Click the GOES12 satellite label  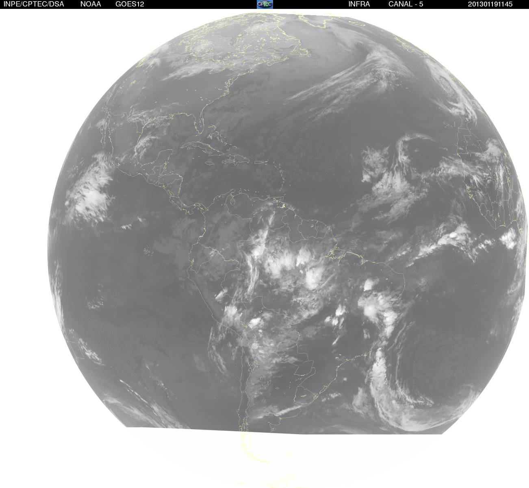tap(130, 4)
